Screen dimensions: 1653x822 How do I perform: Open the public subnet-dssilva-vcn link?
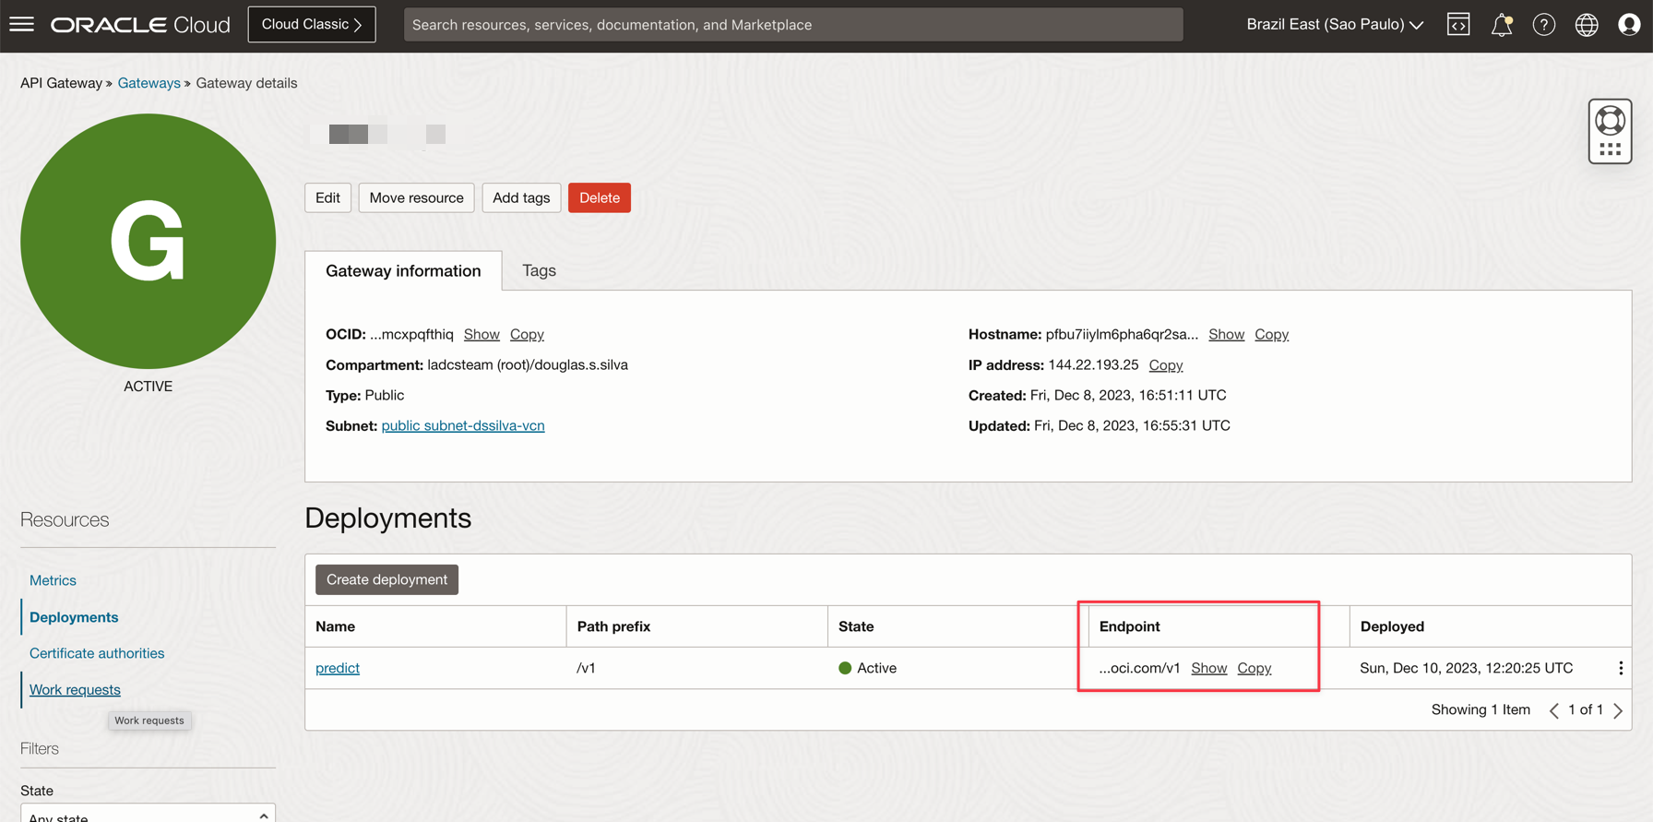463,425
